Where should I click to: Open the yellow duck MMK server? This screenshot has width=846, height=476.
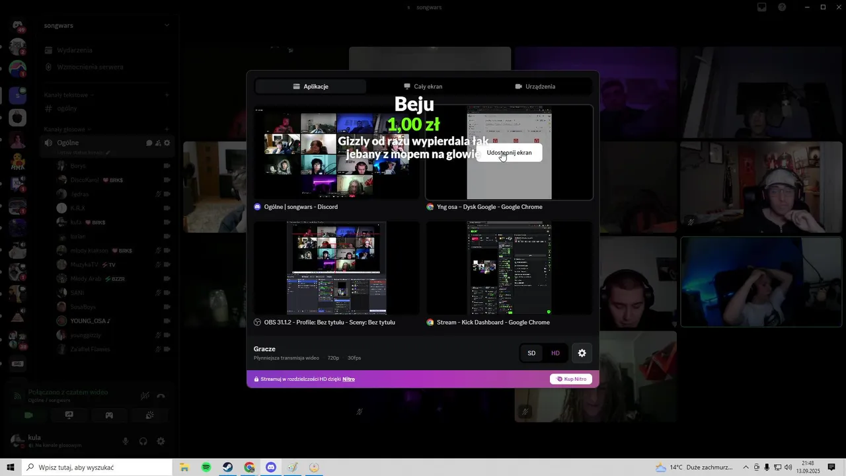pyautogui.click(x=18, y=161)
